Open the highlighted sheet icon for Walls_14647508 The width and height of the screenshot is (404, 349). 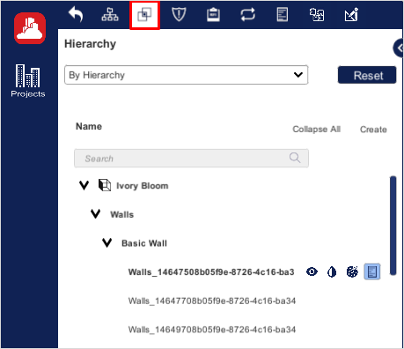(x=372, y=271)
